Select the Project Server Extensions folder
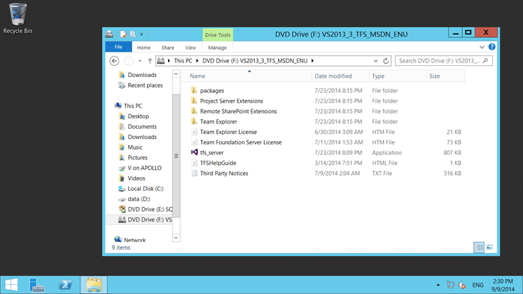Screen dimensions: 523x294 click(x=231, y=101)
